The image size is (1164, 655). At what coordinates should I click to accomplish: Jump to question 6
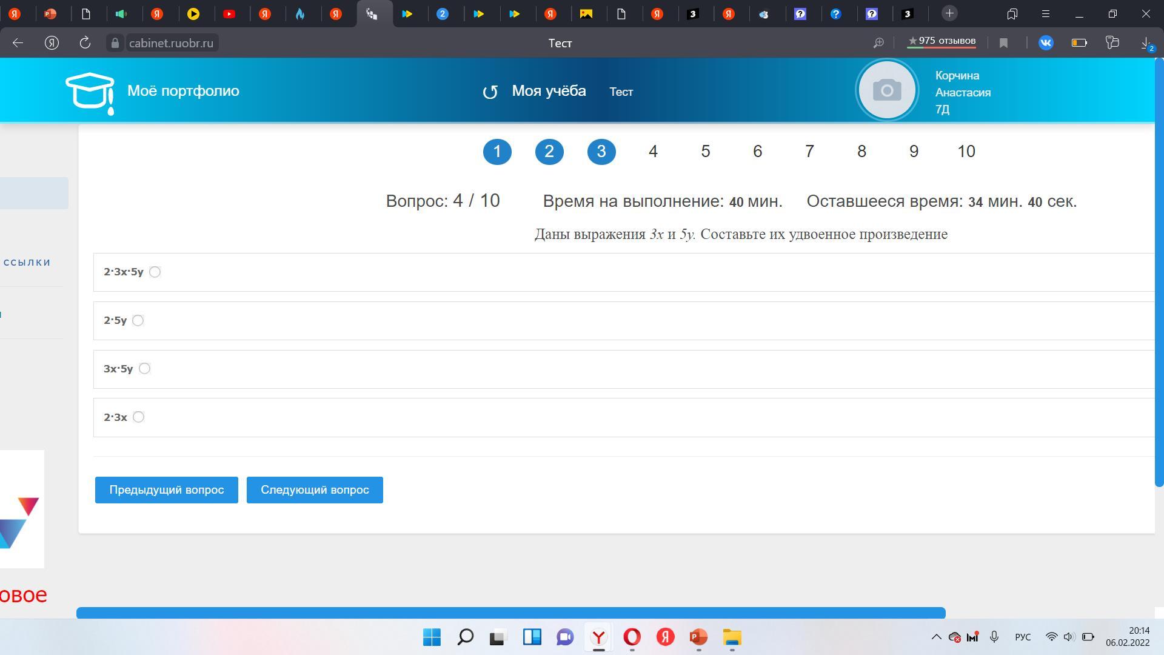click(758, 152)
